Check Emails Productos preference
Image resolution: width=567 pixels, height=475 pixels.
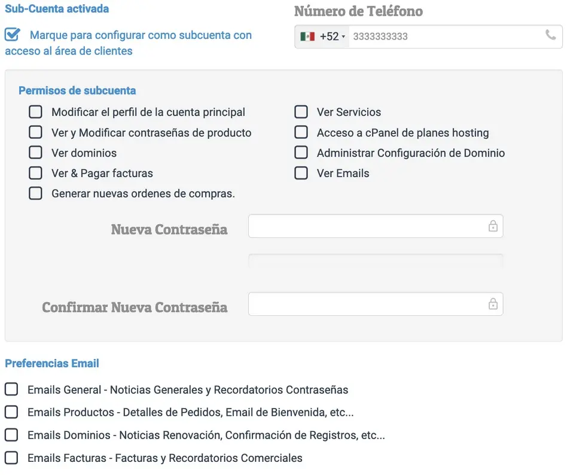tap(11, 412)
